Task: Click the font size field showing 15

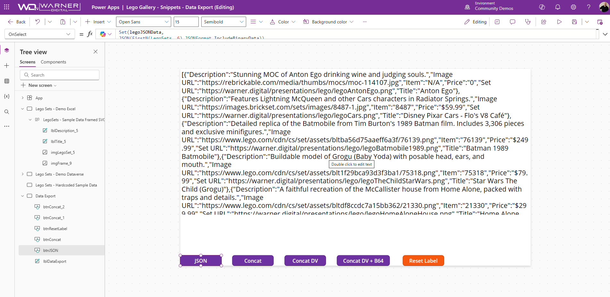Action: tap(186, 22)
